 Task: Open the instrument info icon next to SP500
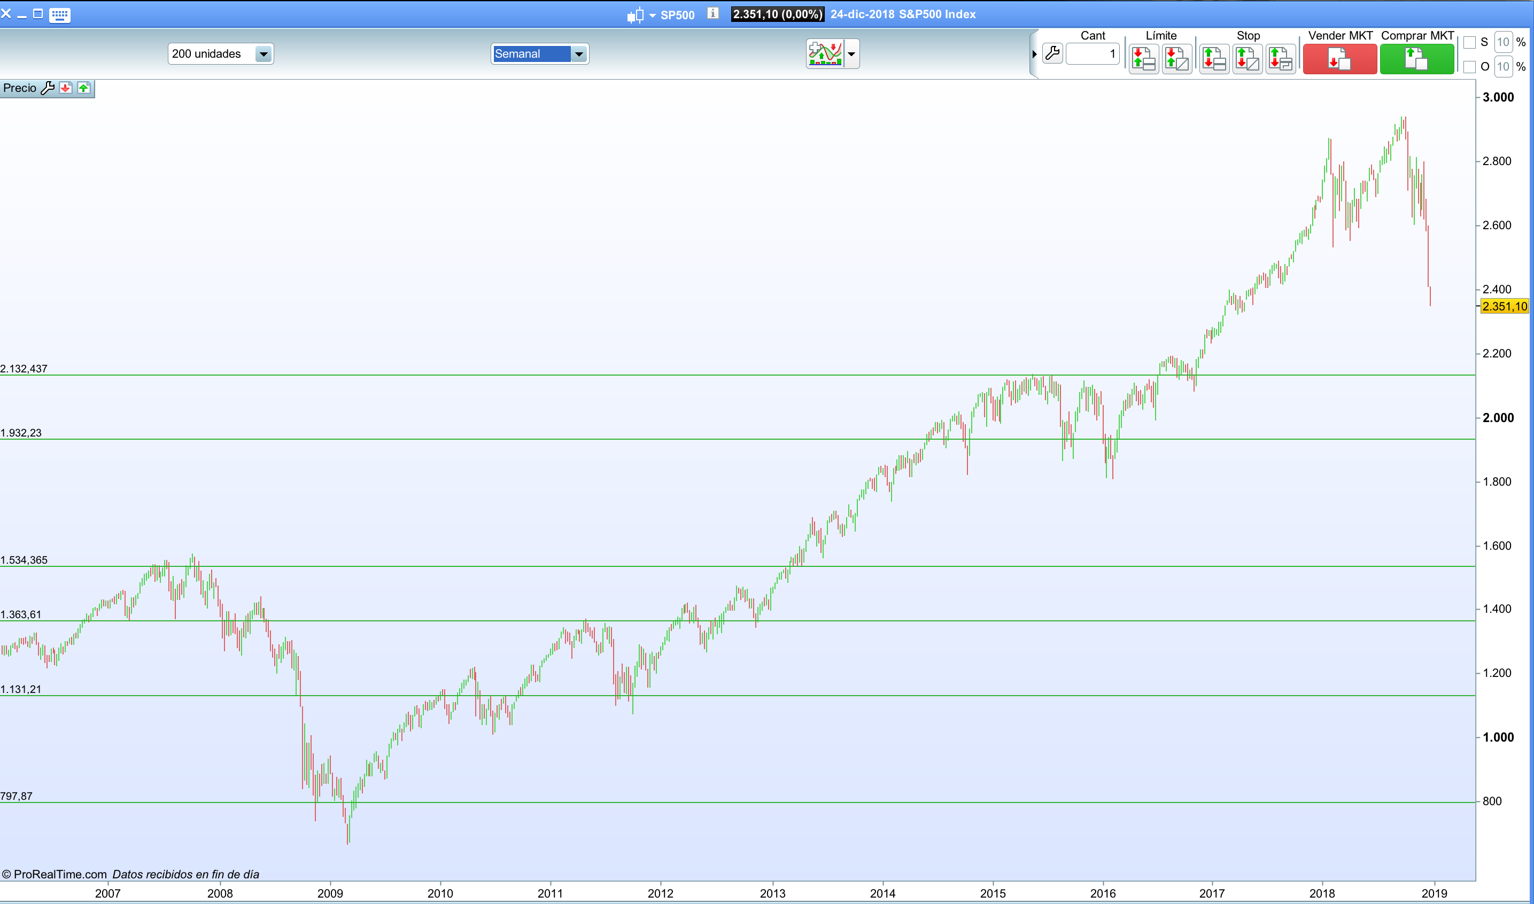[713, 13]
